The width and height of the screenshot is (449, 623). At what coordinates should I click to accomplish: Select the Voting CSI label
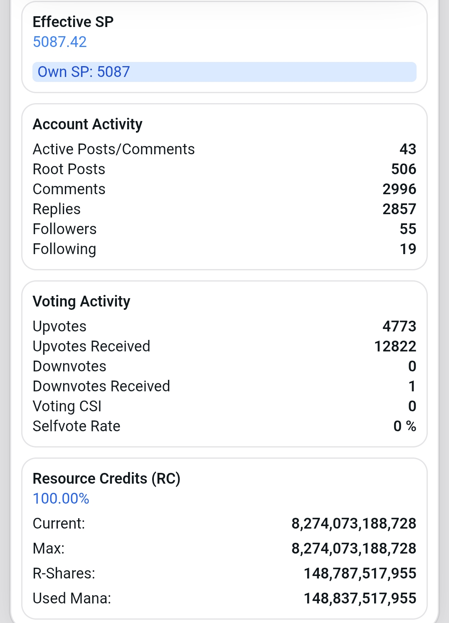(67, 406)
